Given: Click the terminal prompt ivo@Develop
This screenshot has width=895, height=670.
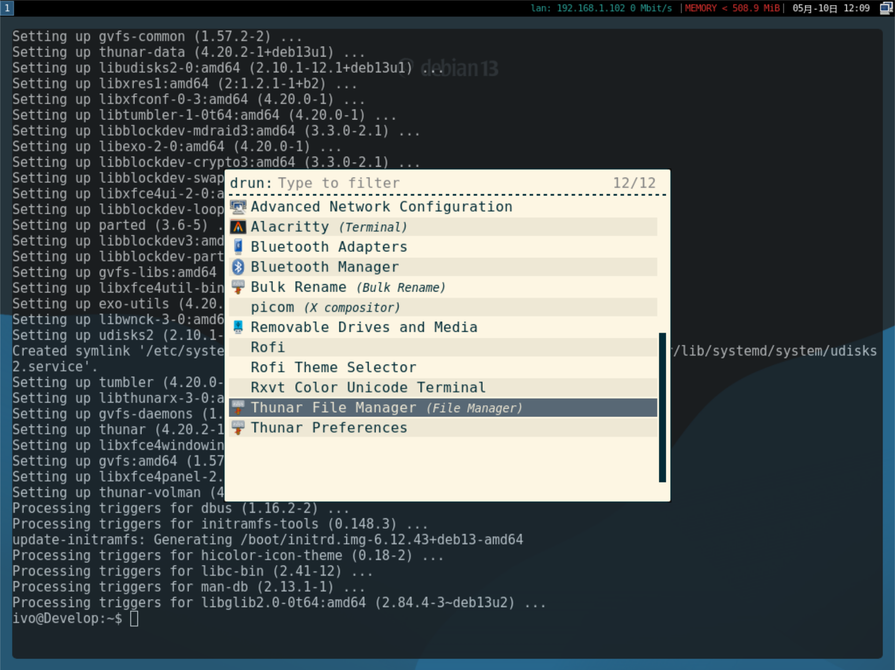Looking at the screenshot, I should click(67, 618).
